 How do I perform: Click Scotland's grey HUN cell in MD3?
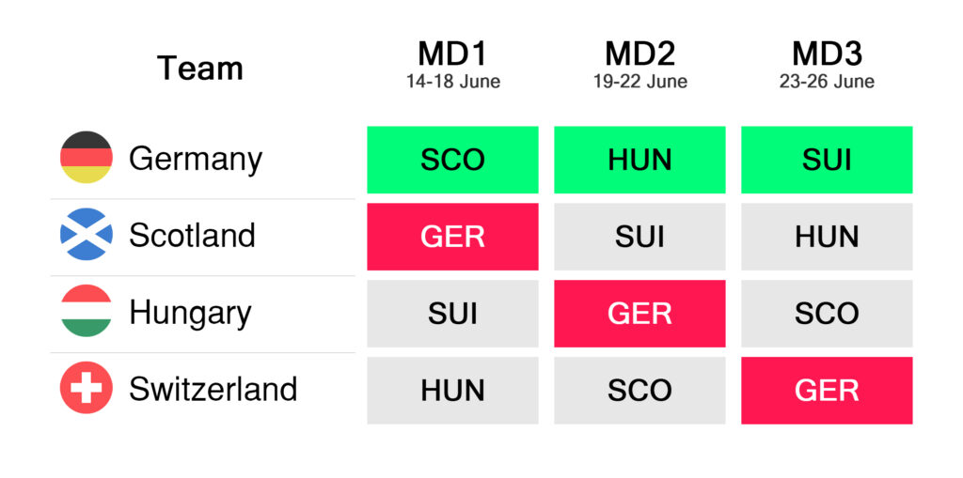(x=827, y=237)
